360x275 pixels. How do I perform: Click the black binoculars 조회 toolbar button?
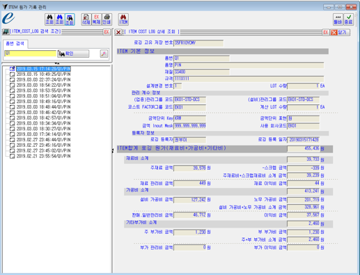[49, 19]
